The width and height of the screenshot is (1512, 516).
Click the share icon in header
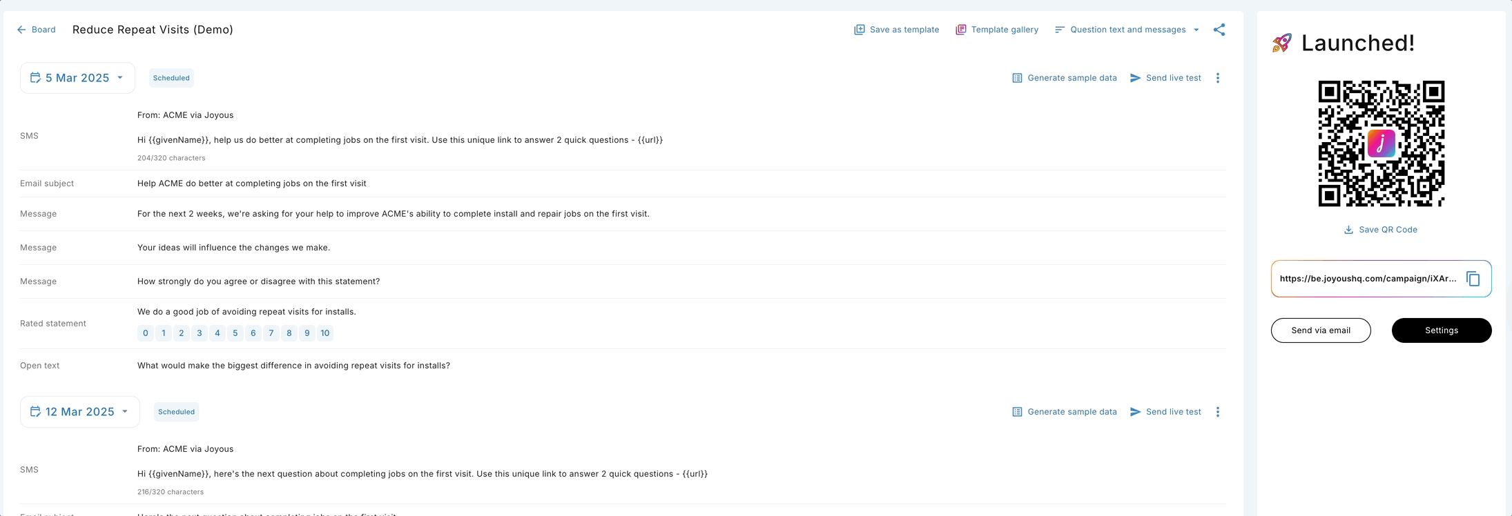(x=1219, y=30)
